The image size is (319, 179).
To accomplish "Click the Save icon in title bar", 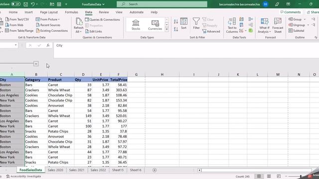I will pyautogui.click(x=25, y=4).
